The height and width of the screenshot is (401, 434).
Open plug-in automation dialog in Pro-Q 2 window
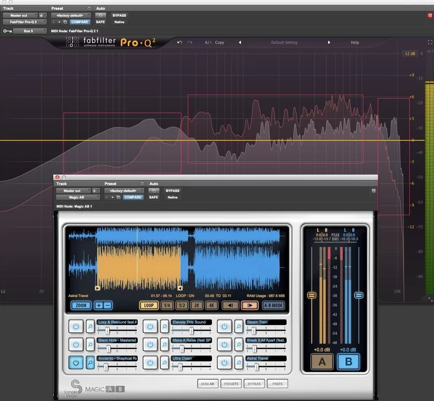(x=101, y=16)
